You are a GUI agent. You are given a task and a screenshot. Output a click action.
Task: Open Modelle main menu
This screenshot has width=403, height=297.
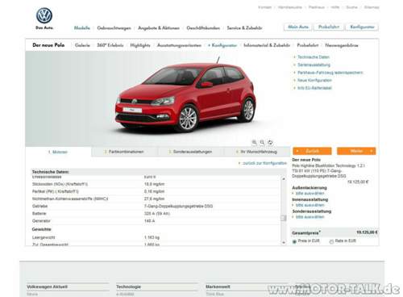[x=82, y=28]
